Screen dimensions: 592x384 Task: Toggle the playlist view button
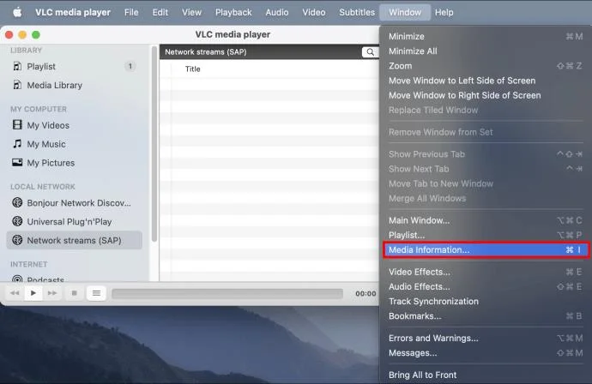(x=96, y=293)
